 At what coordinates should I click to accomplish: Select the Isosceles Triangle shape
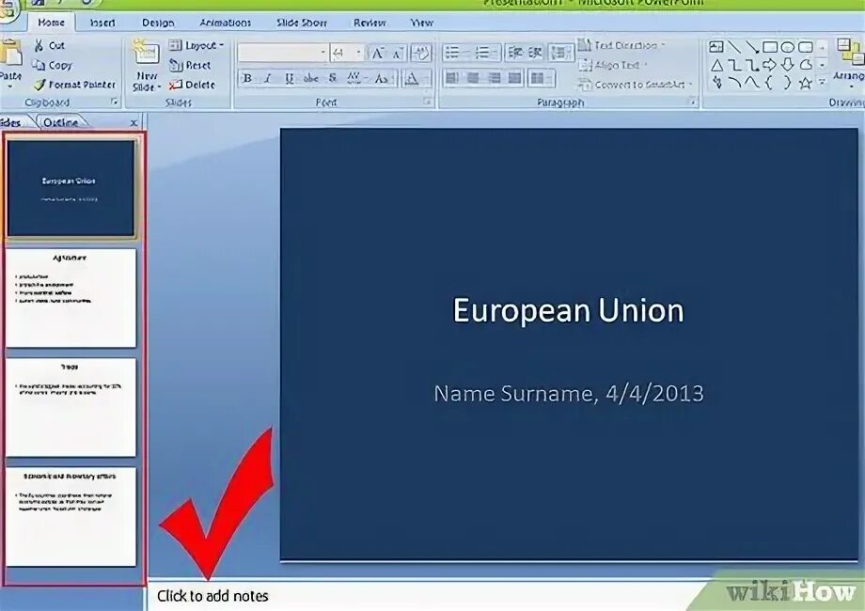coord(716,66)
